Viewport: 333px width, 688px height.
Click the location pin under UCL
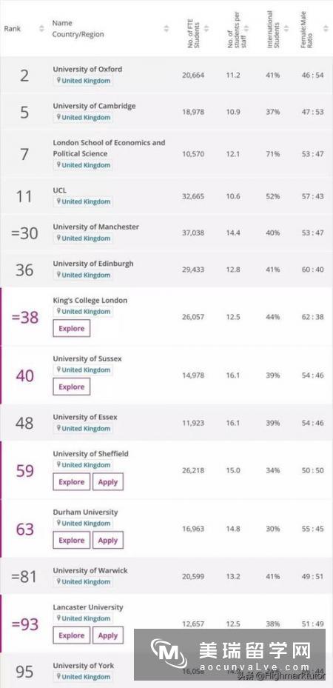pos(58,202)
